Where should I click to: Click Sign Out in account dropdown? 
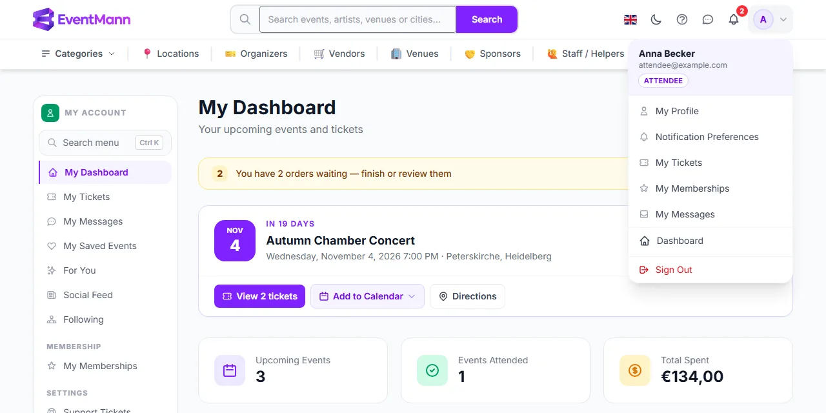pyautogui.click(x=710, y=270)
